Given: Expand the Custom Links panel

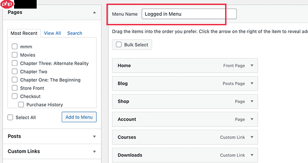Looking at the screenshot, I should pyautogui.click(x=52, y=151).
